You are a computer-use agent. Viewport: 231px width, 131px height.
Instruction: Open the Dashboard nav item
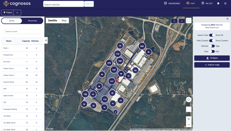[x=172, y=3]
